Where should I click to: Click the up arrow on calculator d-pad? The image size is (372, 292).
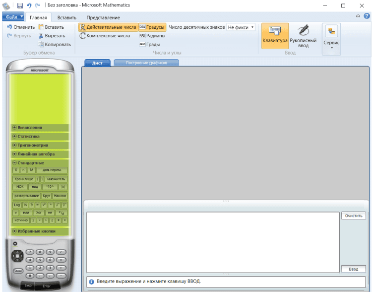pyautogui.click(x=18, y=252)
